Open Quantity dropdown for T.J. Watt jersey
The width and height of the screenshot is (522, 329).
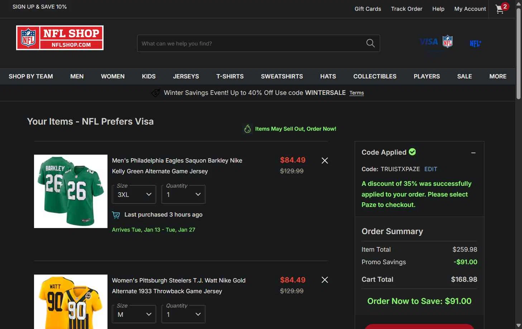coord(183,314)
